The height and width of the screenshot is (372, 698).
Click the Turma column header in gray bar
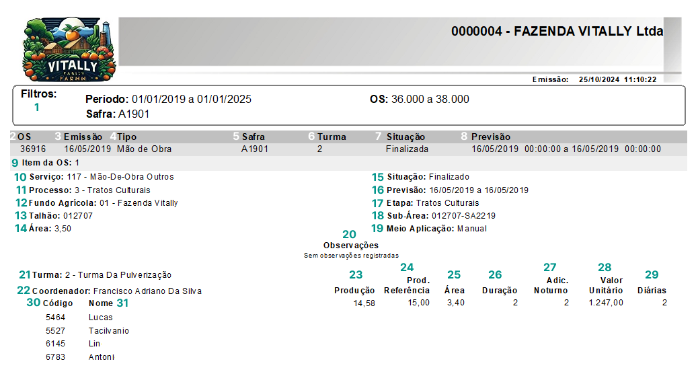[332, 137]
